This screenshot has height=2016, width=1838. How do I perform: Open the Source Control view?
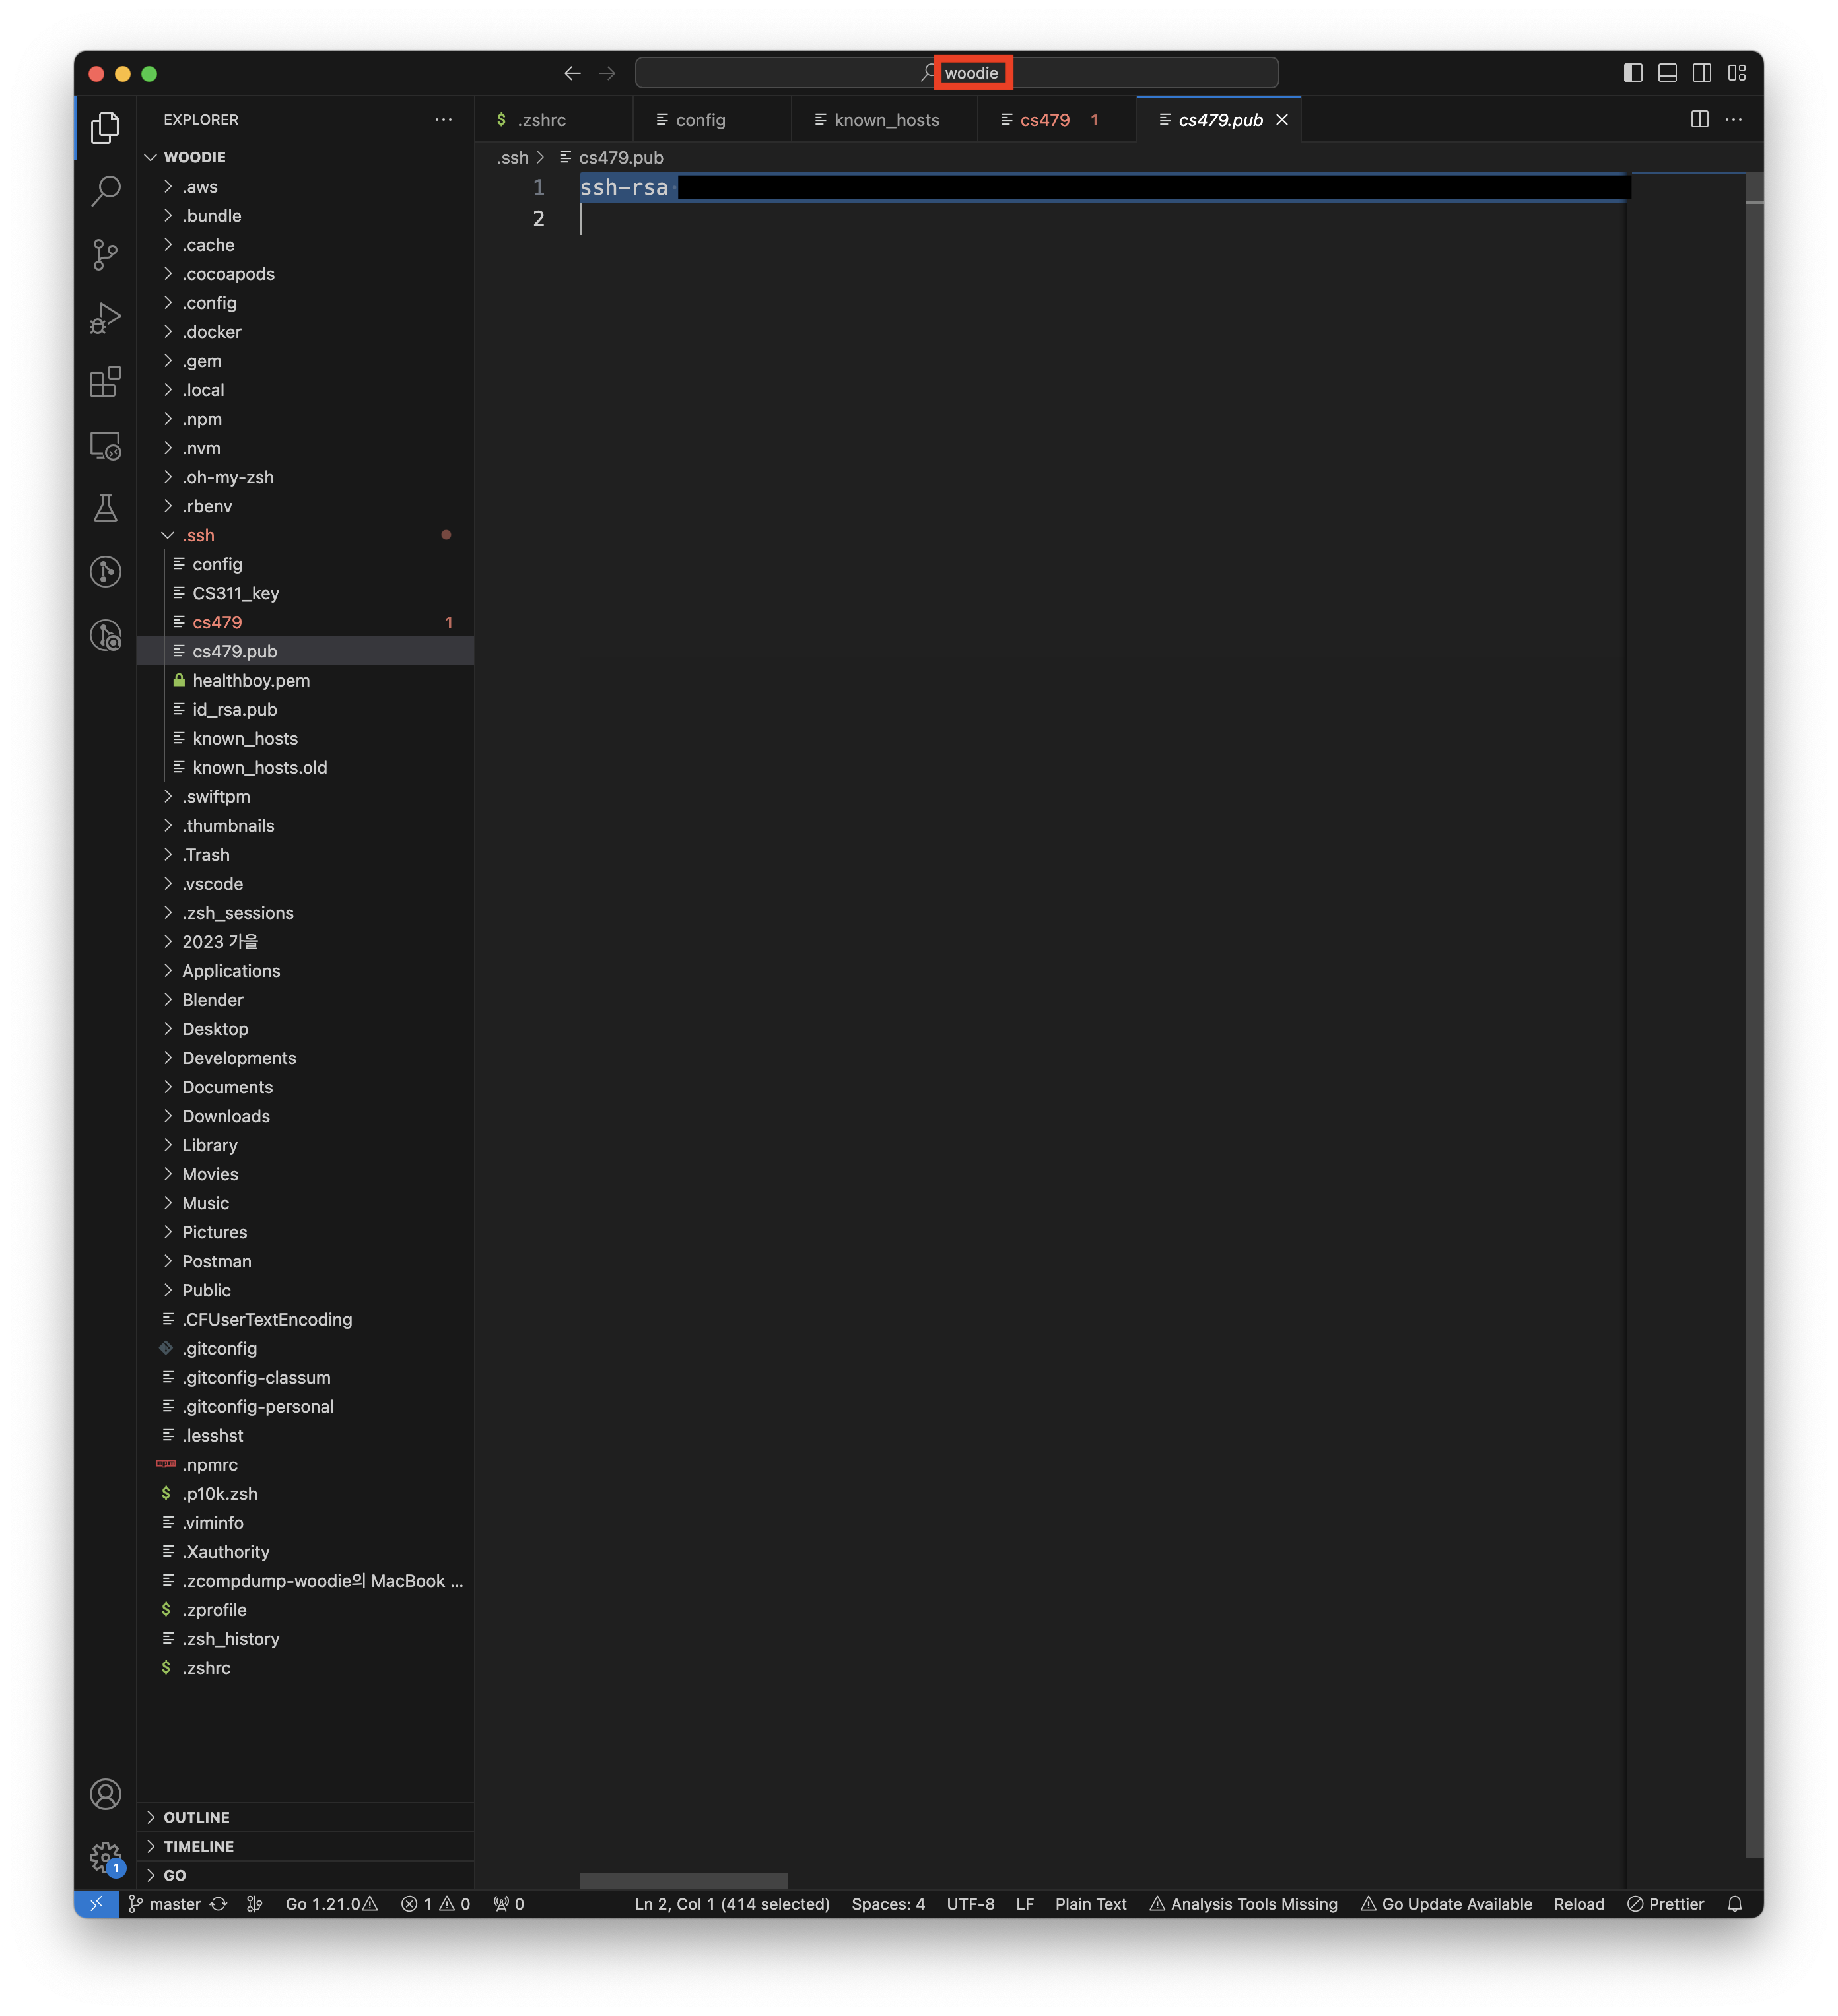[x=105, y=254]
